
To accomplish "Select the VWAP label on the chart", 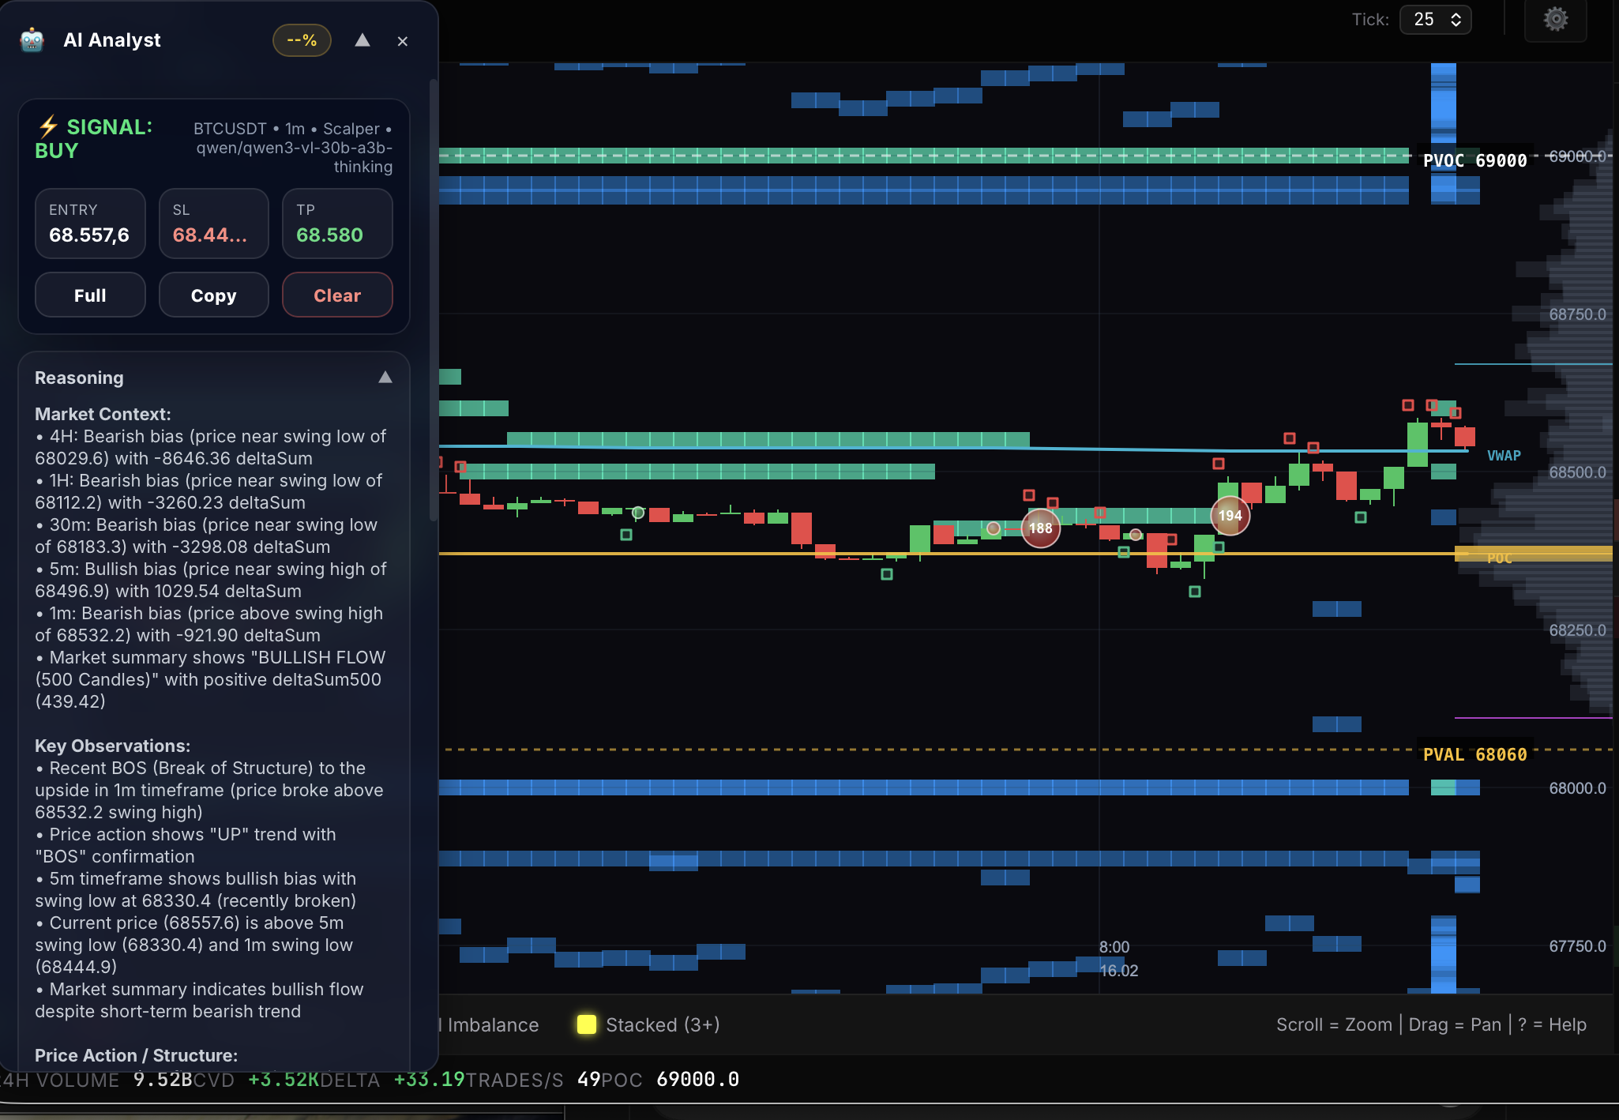I will pyautogui.click(x=1504, y=455).
